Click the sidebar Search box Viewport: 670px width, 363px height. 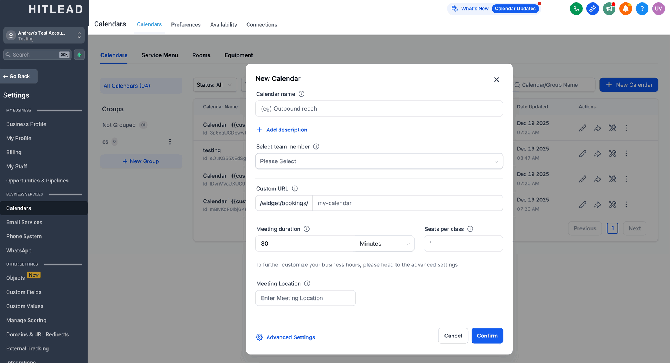[x=37, y=55]
